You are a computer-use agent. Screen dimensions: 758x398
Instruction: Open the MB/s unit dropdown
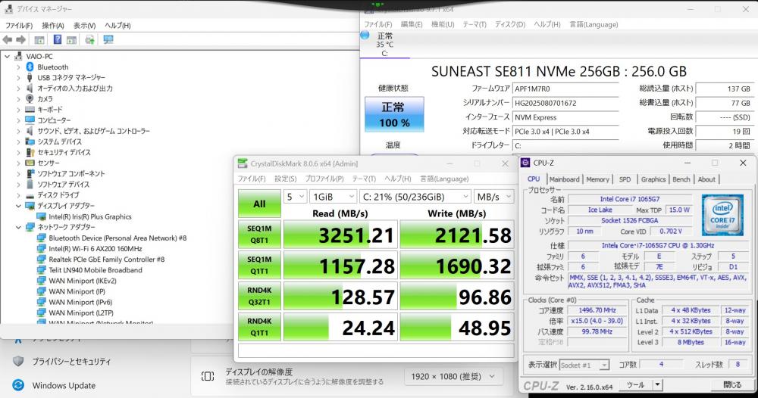pos(493,197)
